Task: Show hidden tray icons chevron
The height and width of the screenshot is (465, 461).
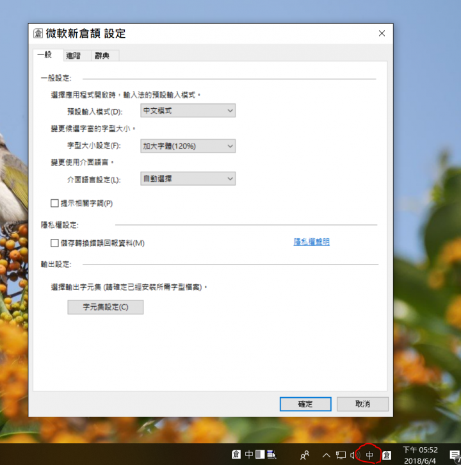Action: (327, 455)
